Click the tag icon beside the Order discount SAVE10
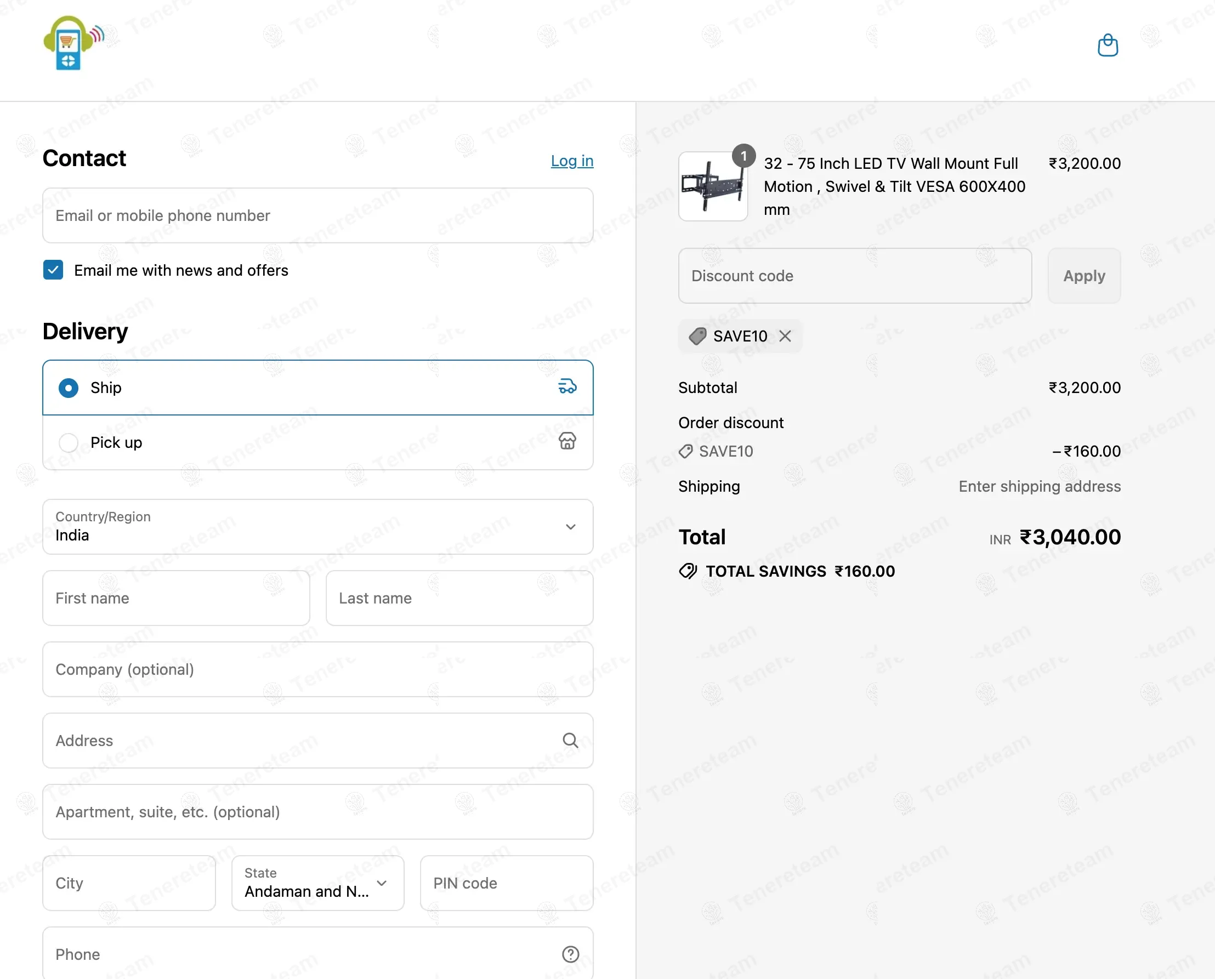Image resolution: width=1215 pixels, height=979 pixels. (685, 451)
